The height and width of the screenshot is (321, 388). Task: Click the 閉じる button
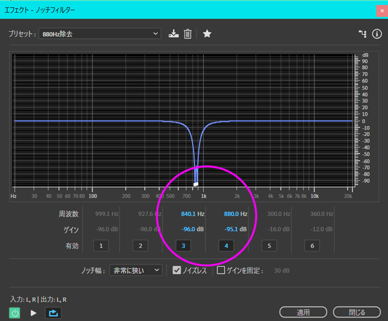pyautogui.click(x=357, y=313)
